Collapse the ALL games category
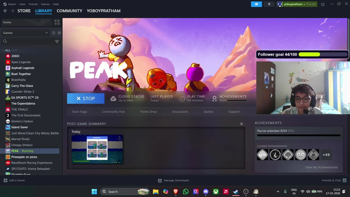The width and height of the screenshot is (350, 197). 3,50
